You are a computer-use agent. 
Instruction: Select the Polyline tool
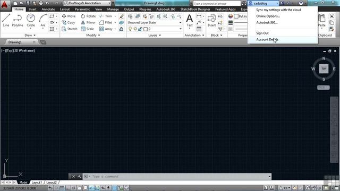tap(18, 20)
